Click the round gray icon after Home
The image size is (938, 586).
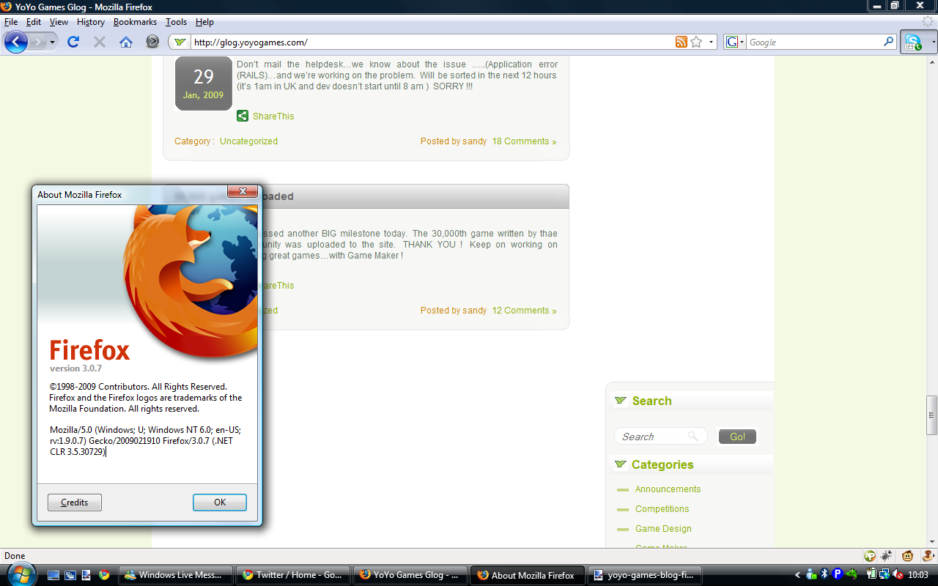tap(152, 42)
